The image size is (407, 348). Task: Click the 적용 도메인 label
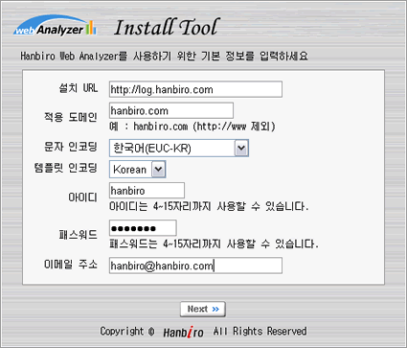(71, 117)
